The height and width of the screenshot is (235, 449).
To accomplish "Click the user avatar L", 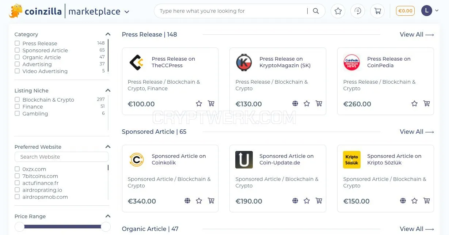I will (x=427, y=11).
